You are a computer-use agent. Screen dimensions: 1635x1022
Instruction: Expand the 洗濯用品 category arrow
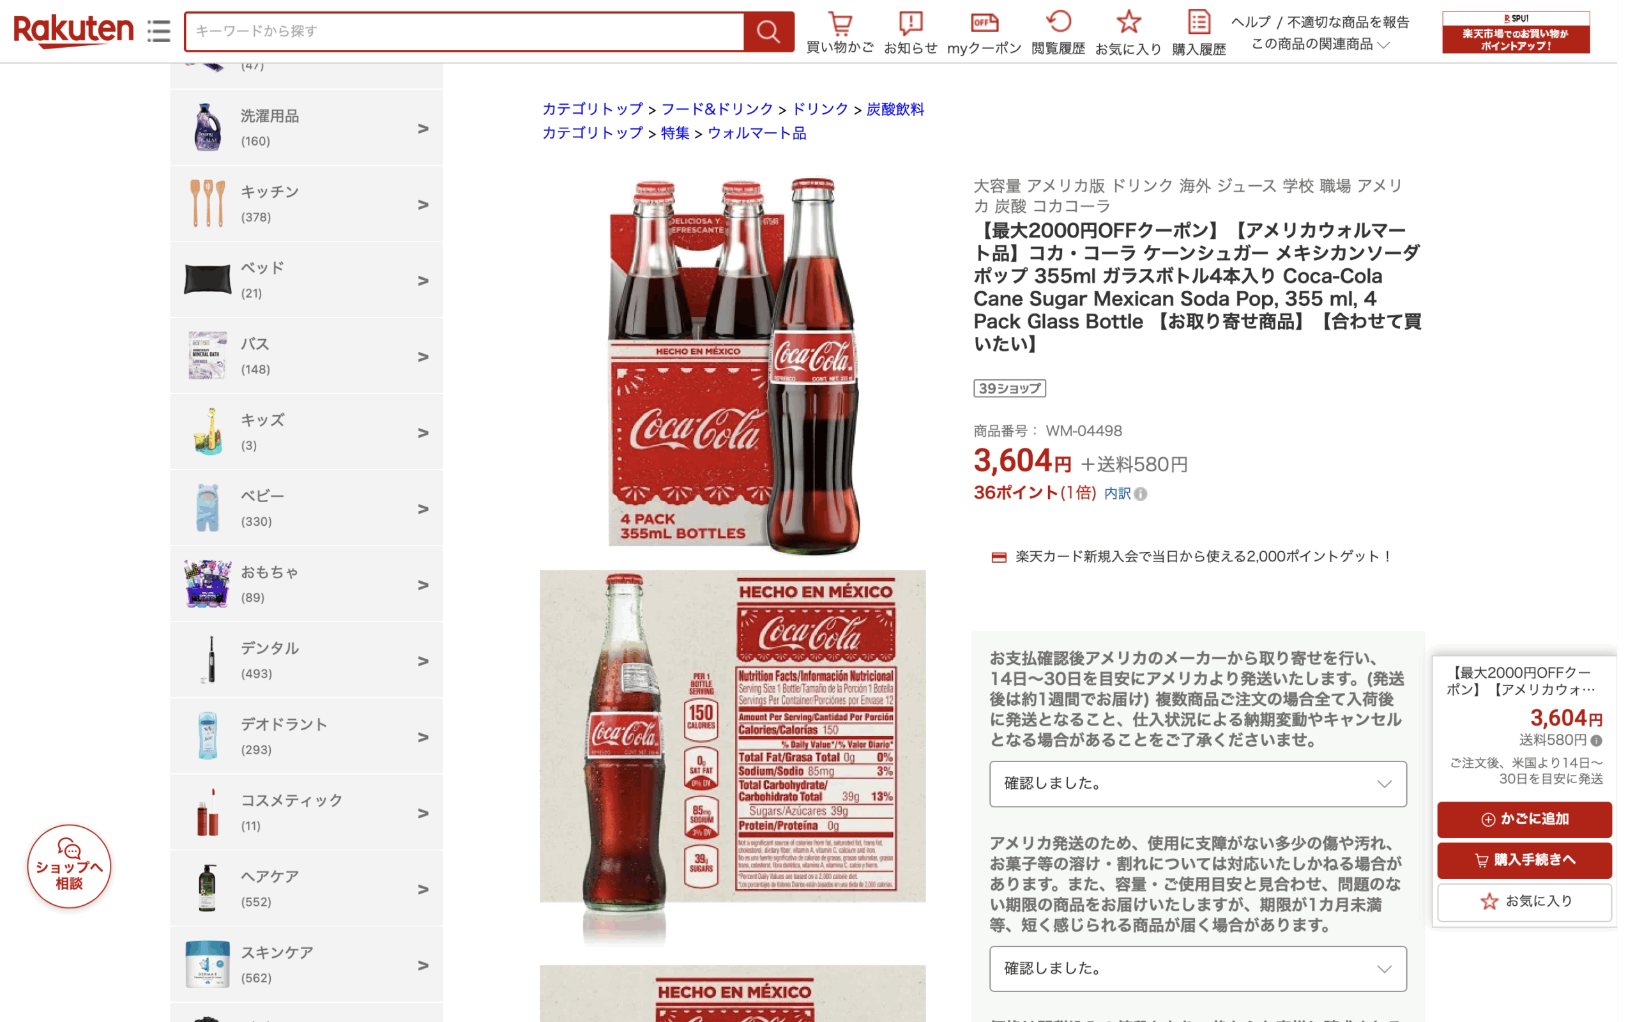point(423,128)
